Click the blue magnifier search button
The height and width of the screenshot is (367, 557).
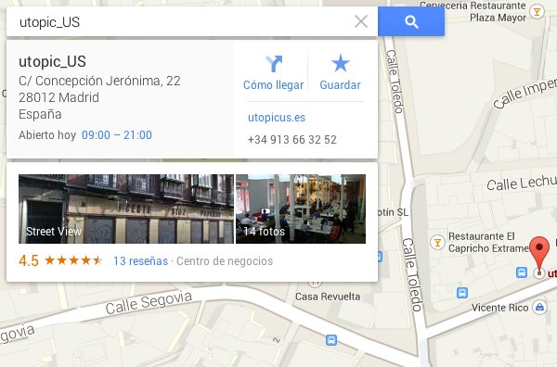(x=411, y=21)
